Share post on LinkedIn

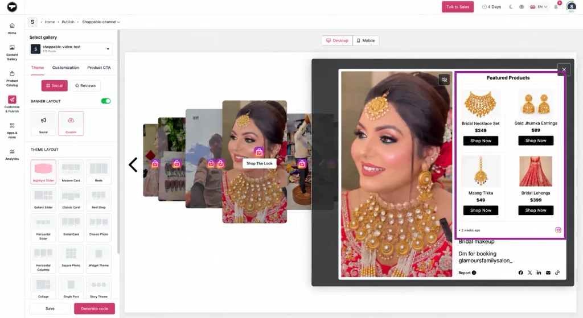(539, 272)
